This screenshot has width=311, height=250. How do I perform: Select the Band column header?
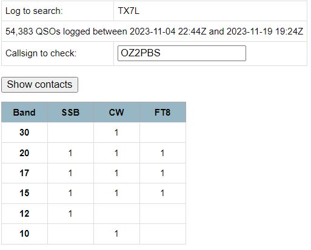click(24, 113)
